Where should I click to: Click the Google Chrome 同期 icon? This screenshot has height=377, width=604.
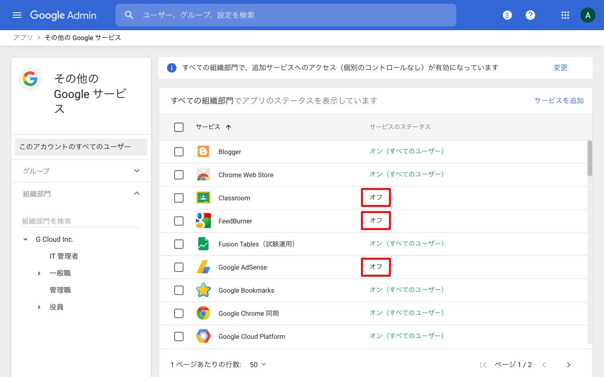coord(203,313)
